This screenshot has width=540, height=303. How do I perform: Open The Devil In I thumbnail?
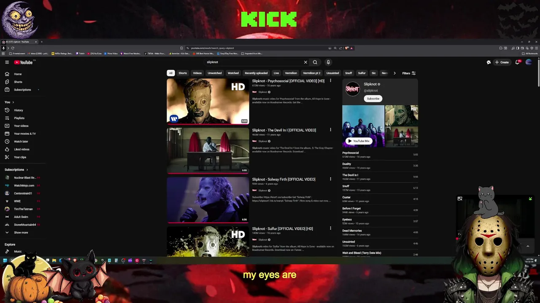point(208,151)
